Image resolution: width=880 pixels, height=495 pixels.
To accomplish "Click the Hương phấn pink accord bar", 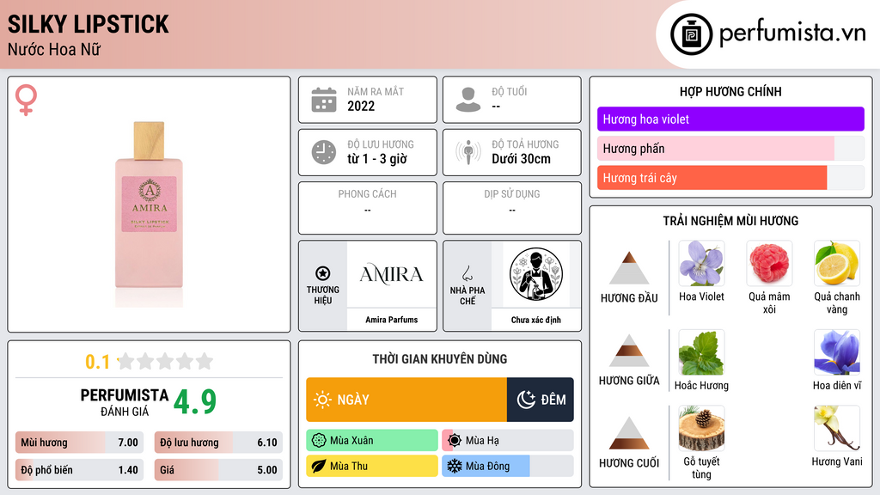I will click(730, 148).
